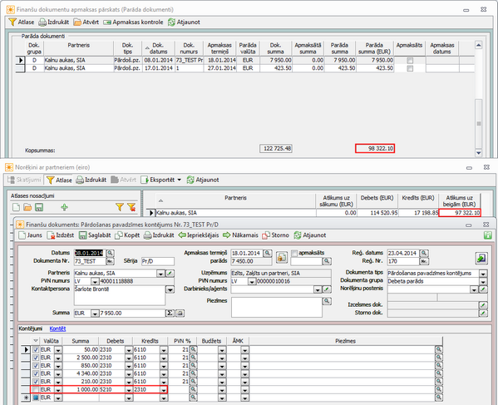Select the Kontējumi tab
This screenshot has height=405, width=498.
point(31,328)
